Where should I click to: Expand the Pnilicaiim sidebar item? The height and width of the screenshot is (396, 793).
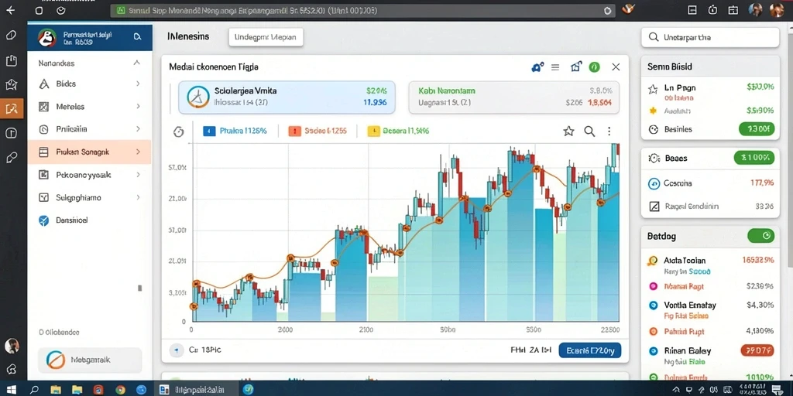[138, 129]
